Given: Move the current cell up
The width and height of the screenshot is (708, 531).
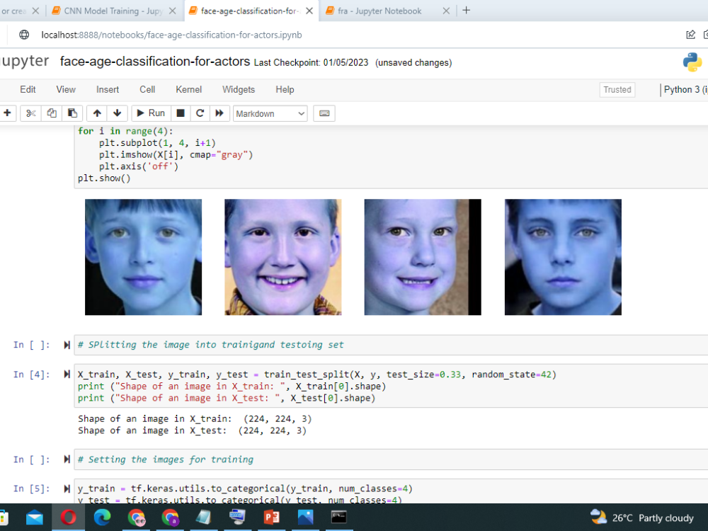Looking at the screenshot, I should click(96, 113).
